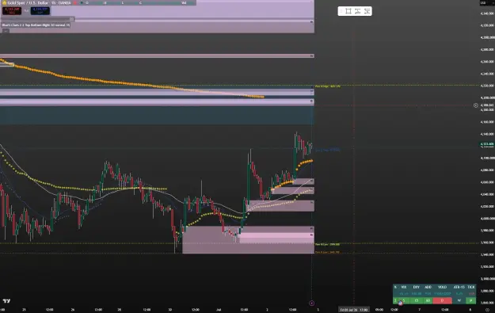Click the highlighted Fri 03 Jul date label
Screen dimensions: 495x313
353,310
